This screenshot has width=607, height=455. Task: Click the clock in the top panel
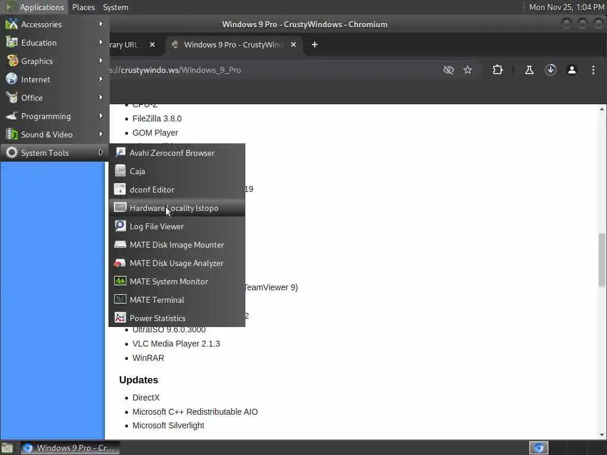click(566, 7)
